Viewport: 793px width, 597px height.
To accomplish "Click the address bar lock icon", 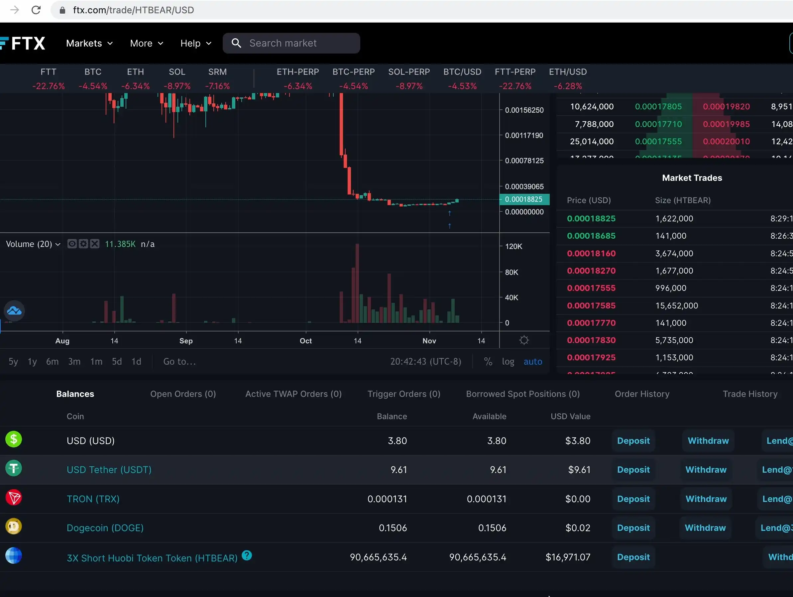I will pyautogui.click(x=62, y=10).
